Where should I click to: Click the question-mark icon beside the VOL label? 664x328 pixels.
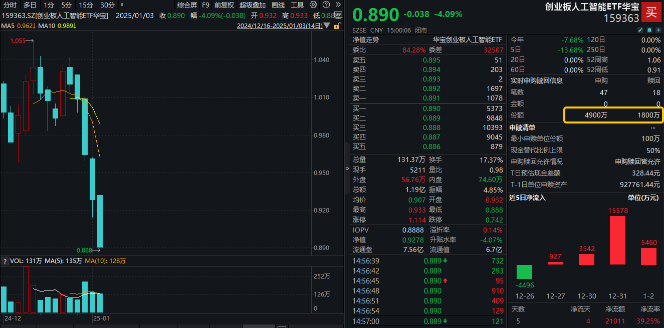click(x=4, y=261)
